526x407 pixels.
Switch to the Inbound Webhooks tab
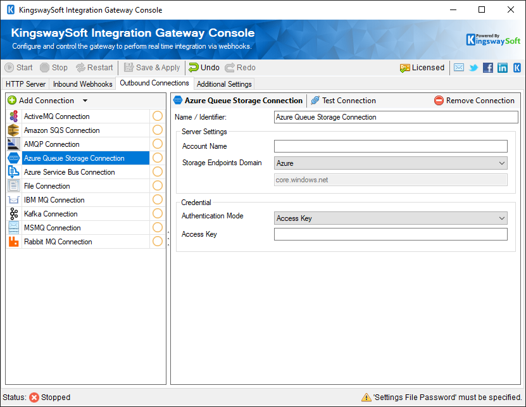(x=82, y=84)
